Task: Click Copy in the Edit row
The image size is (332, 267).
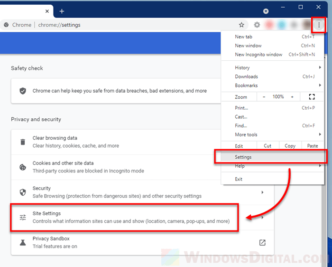Action: coord(290,146)
